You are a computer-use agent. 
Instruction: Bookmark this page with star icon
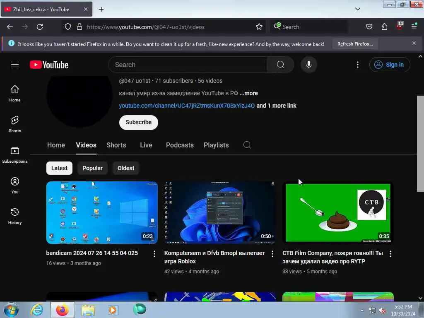(x=259, y=27)
